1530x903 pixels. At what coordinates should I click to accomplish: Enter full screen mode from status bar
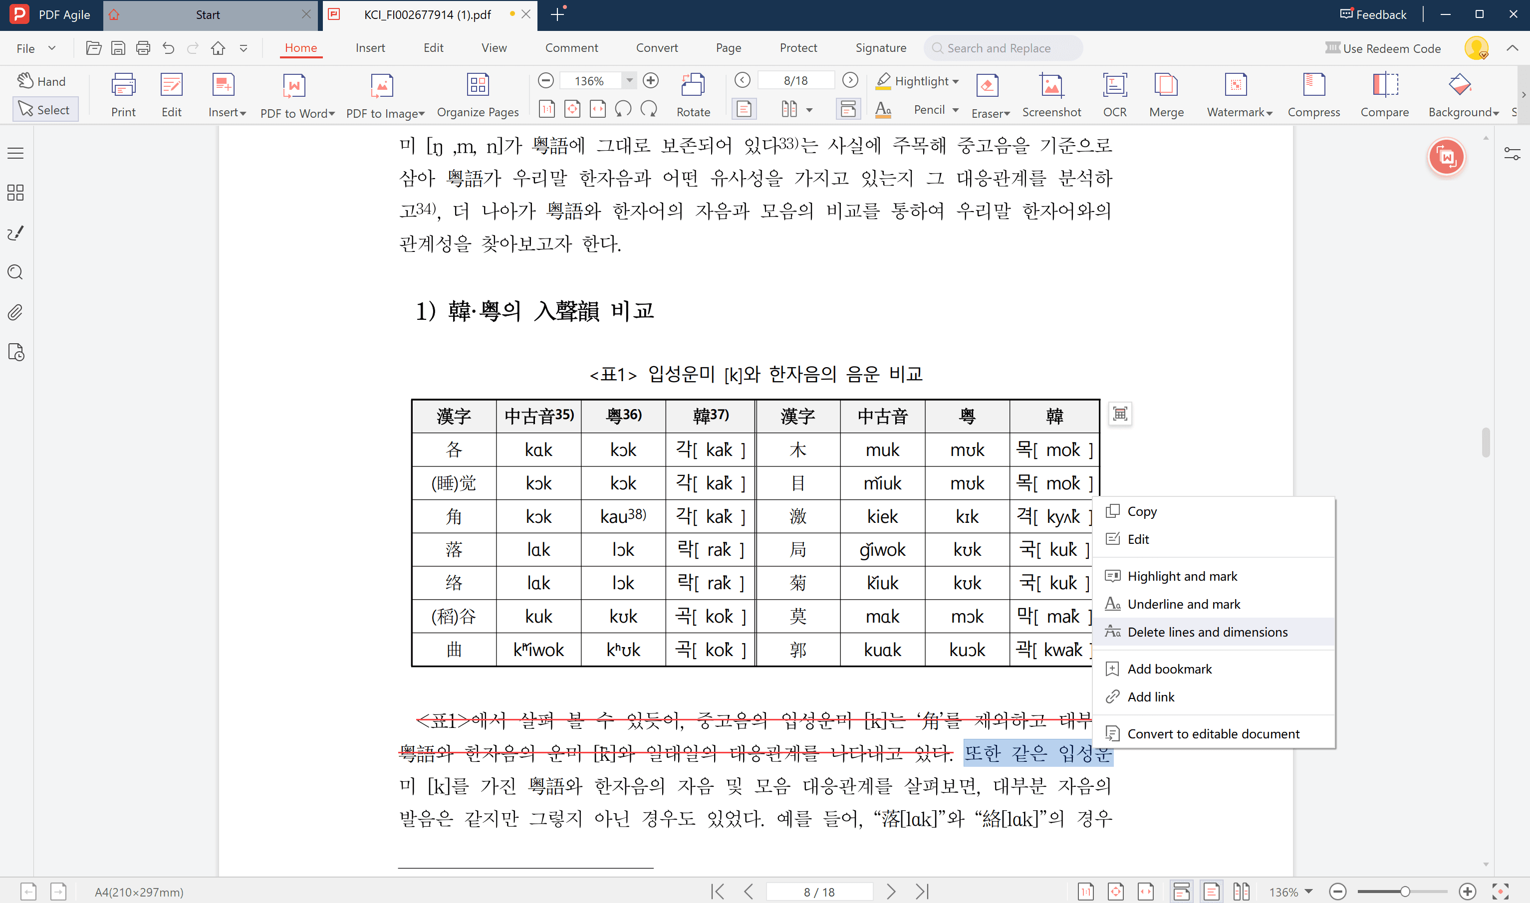(x=1500, y=892)
